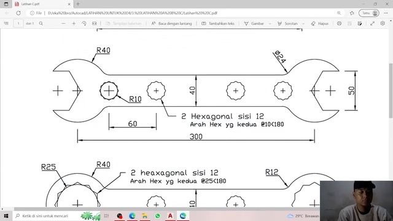Open the browser settings and more menu
This screenshot has height=221, width=393.
pos(386,13)
